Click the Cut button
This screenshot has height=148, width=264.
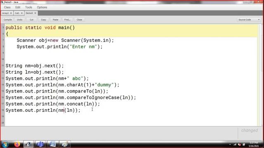pos(31,20)
